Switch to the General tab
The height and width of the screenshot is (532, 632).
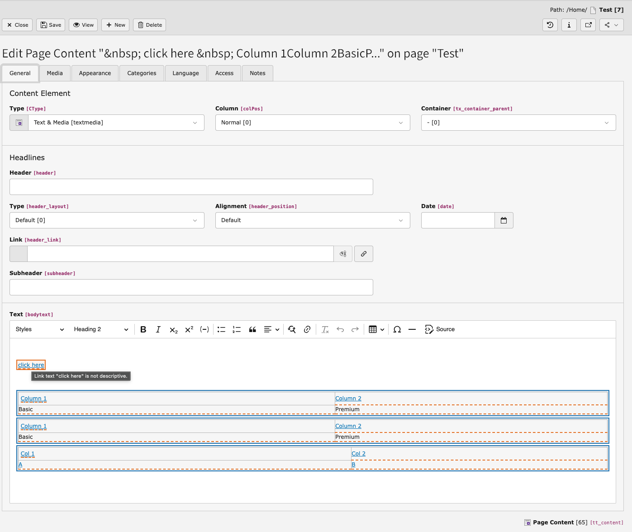(x=20, y=73)
